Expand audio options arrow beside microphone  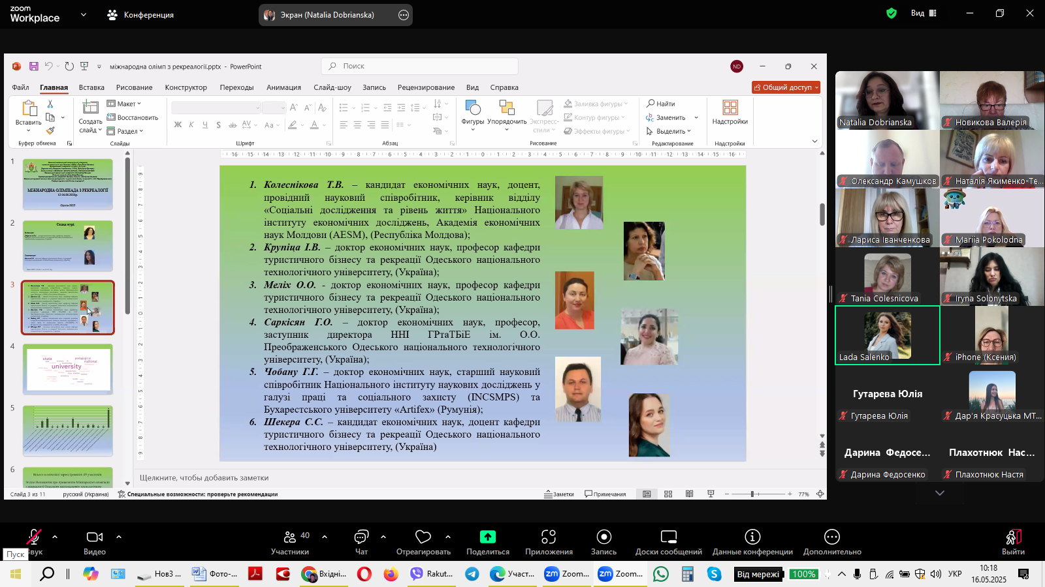pos(55,537)
